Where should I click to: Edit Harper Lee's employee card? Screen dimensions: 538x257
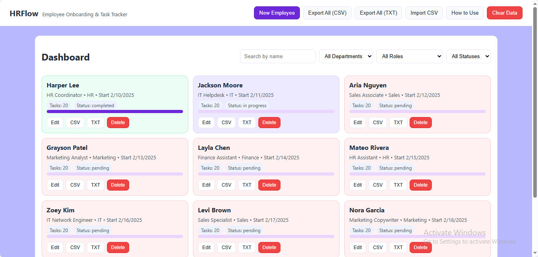tap(55, 123)
